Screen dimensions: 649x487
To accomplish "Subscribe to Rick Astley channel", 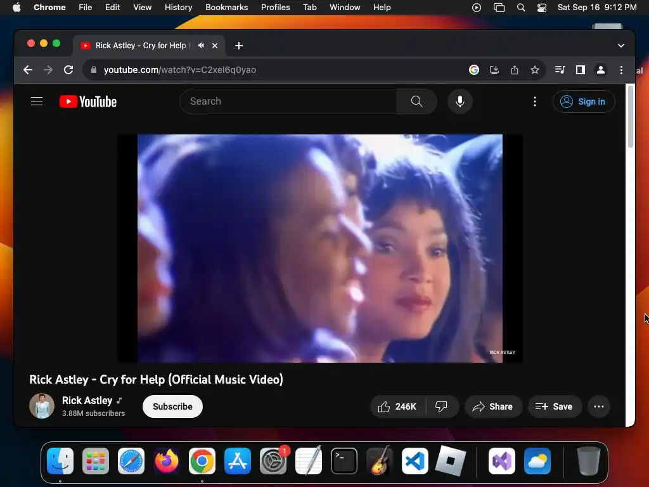I will 172,406.
